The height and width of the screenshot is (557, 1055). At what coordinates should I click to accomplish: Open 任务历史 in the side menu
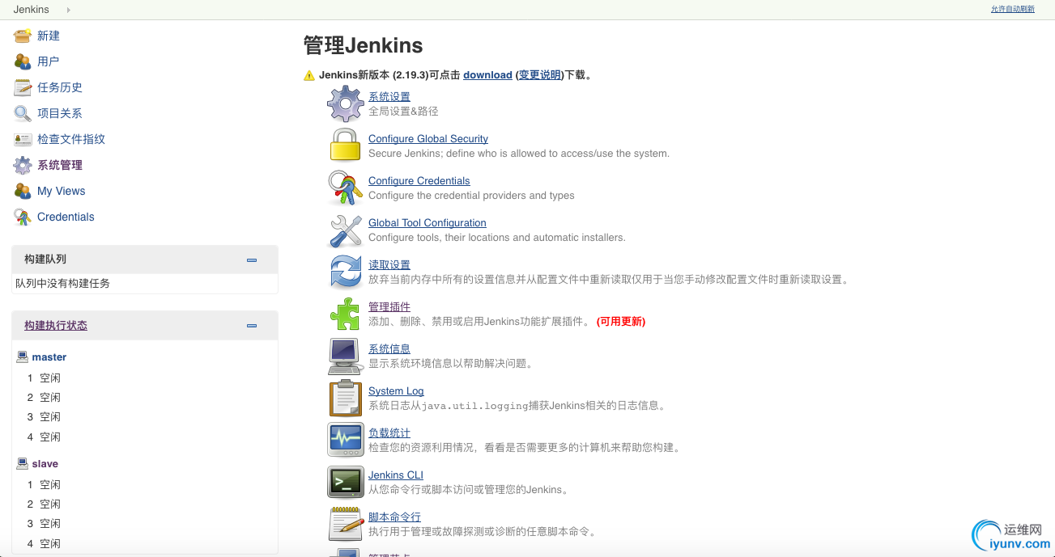pos(60,87)
